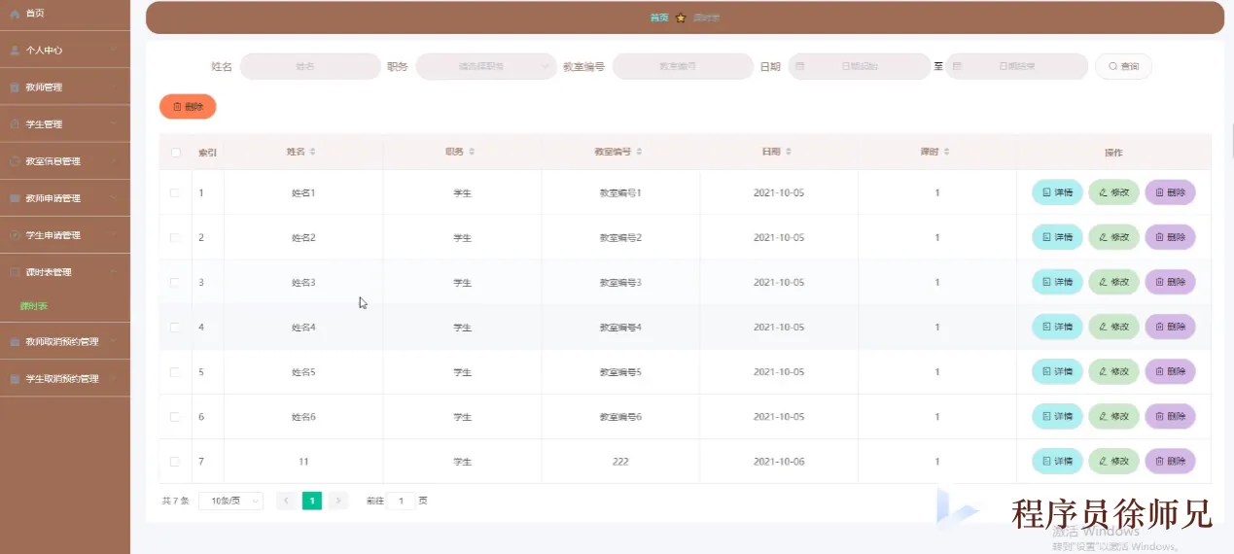This screenshot has height=554, width=1234.
Task: Open 详情 for the 姓名5 row
Action: click(x=1057, y=371)
